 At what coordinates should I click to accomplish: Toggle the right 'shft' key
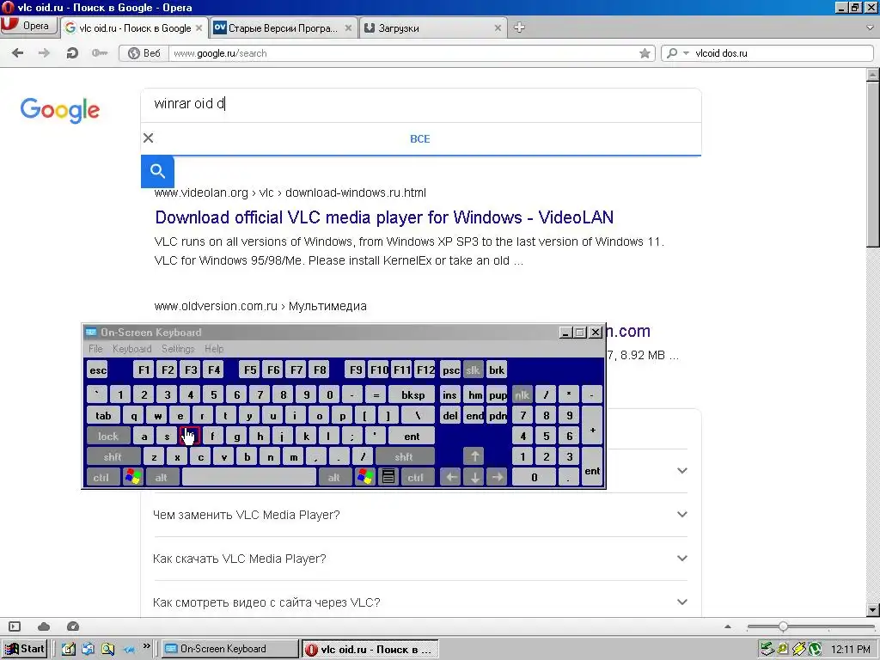pos(404,457)
